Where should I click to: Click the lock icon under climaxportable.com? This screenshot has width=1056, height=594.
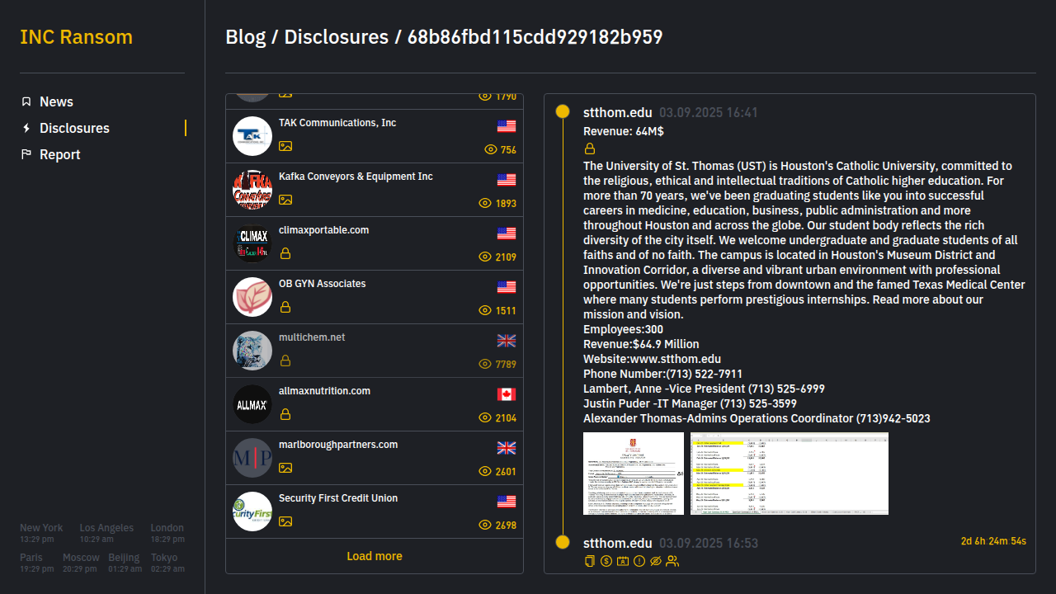pyautogui.click(x=285, y=253)
